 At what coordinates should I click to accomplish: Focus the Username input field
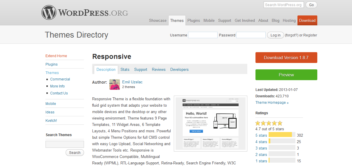(x=203, y=35)
